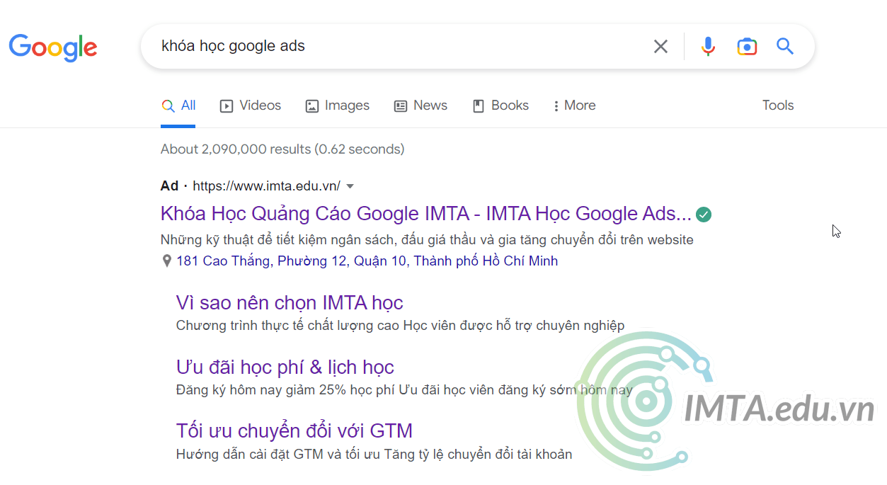The width and height of the screenshot is (887, 485).
Task: Follow the Ưu đãi học phí & lịch học sitelink
Action: pyautogui.click(x=285, y=367)
